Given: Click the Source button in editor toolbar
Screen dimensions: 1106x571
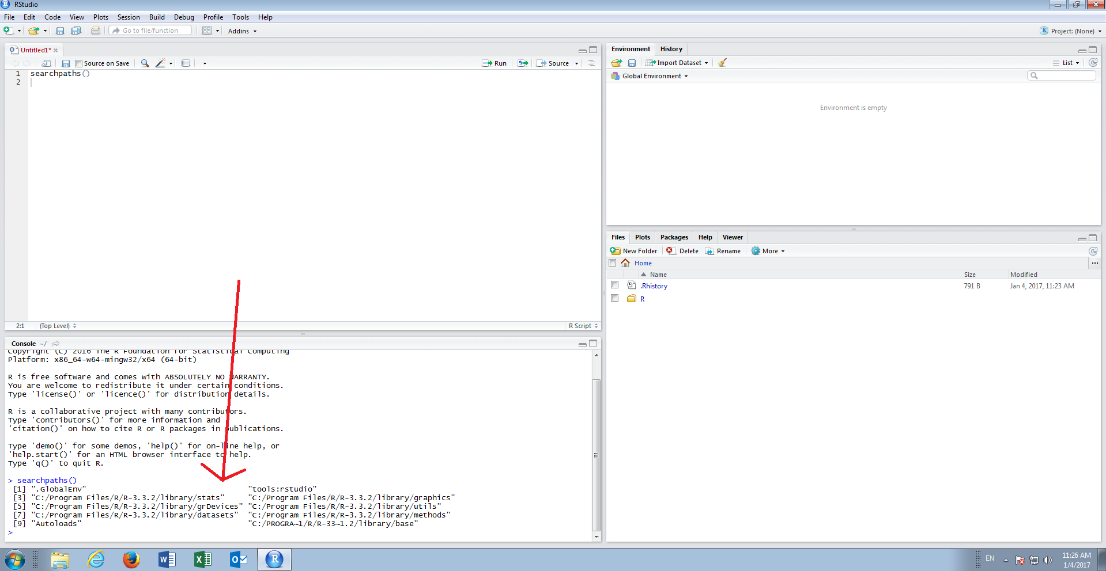Looking at the screenshot, I should (x=553, y=63).
